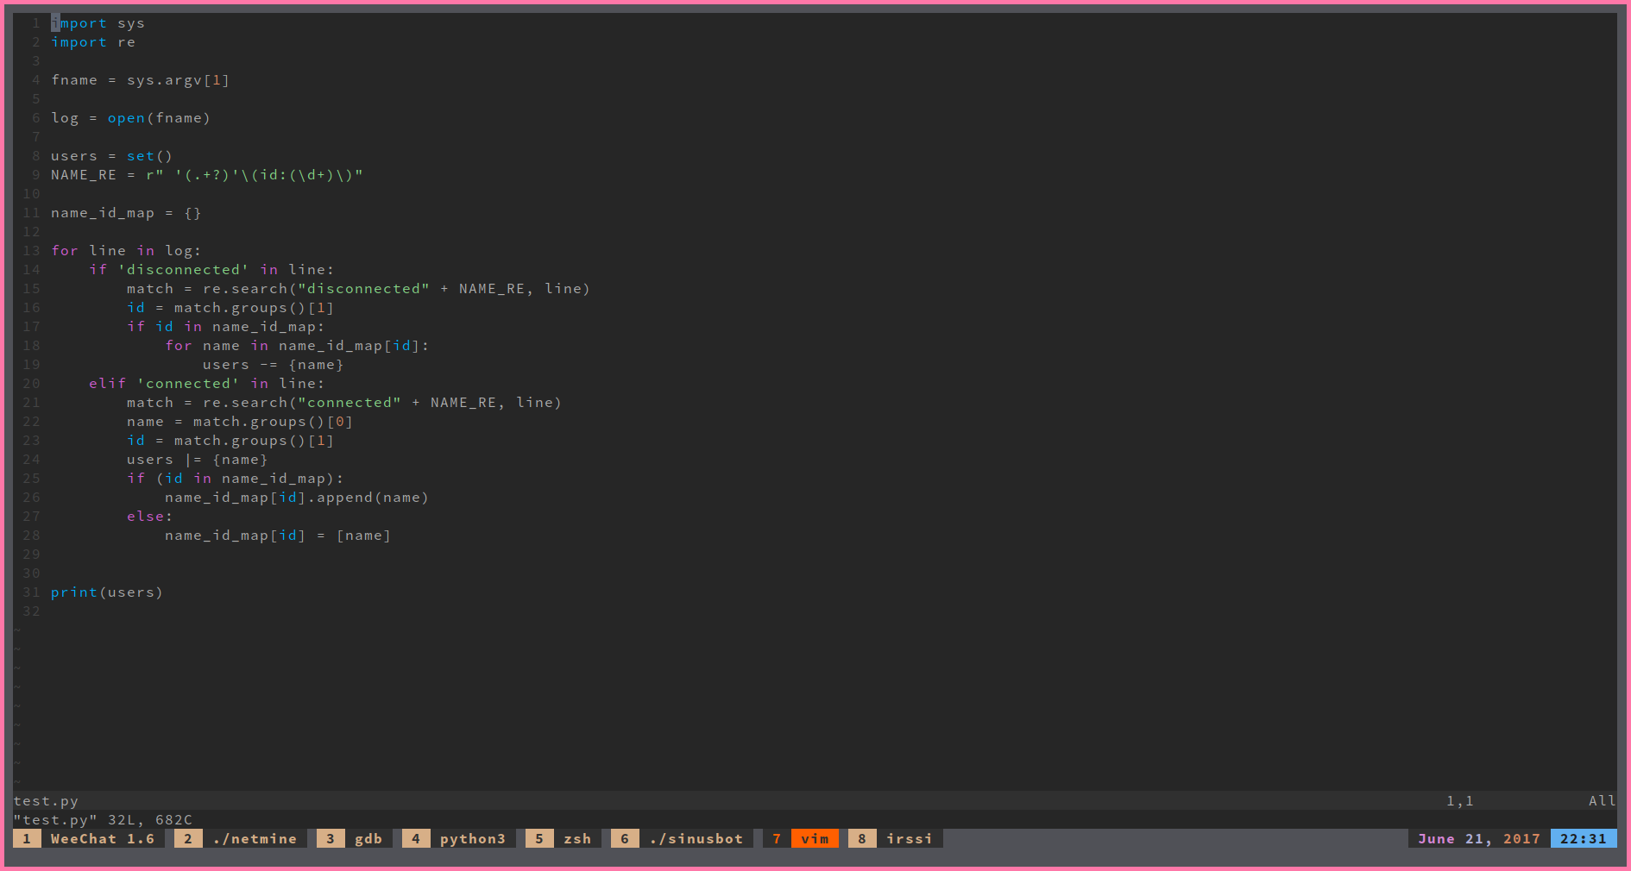Switch to WeeChat 1.6 window tab
1631x871 pixels.
click(x=102, y=838)
